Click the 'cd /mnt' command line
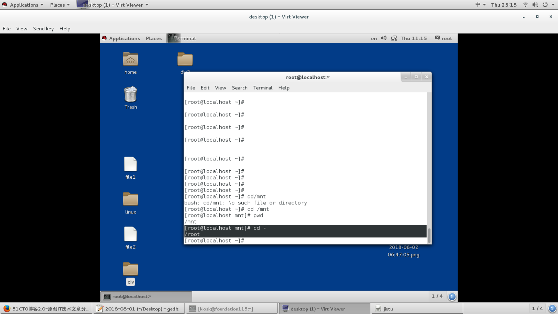 (x=227, y=209)
